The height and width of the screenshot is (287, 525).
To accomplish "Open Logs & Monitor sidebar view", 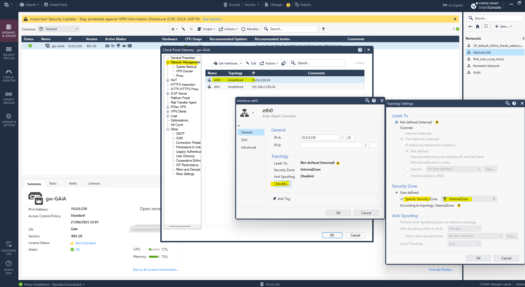I will tap(9, 75).
